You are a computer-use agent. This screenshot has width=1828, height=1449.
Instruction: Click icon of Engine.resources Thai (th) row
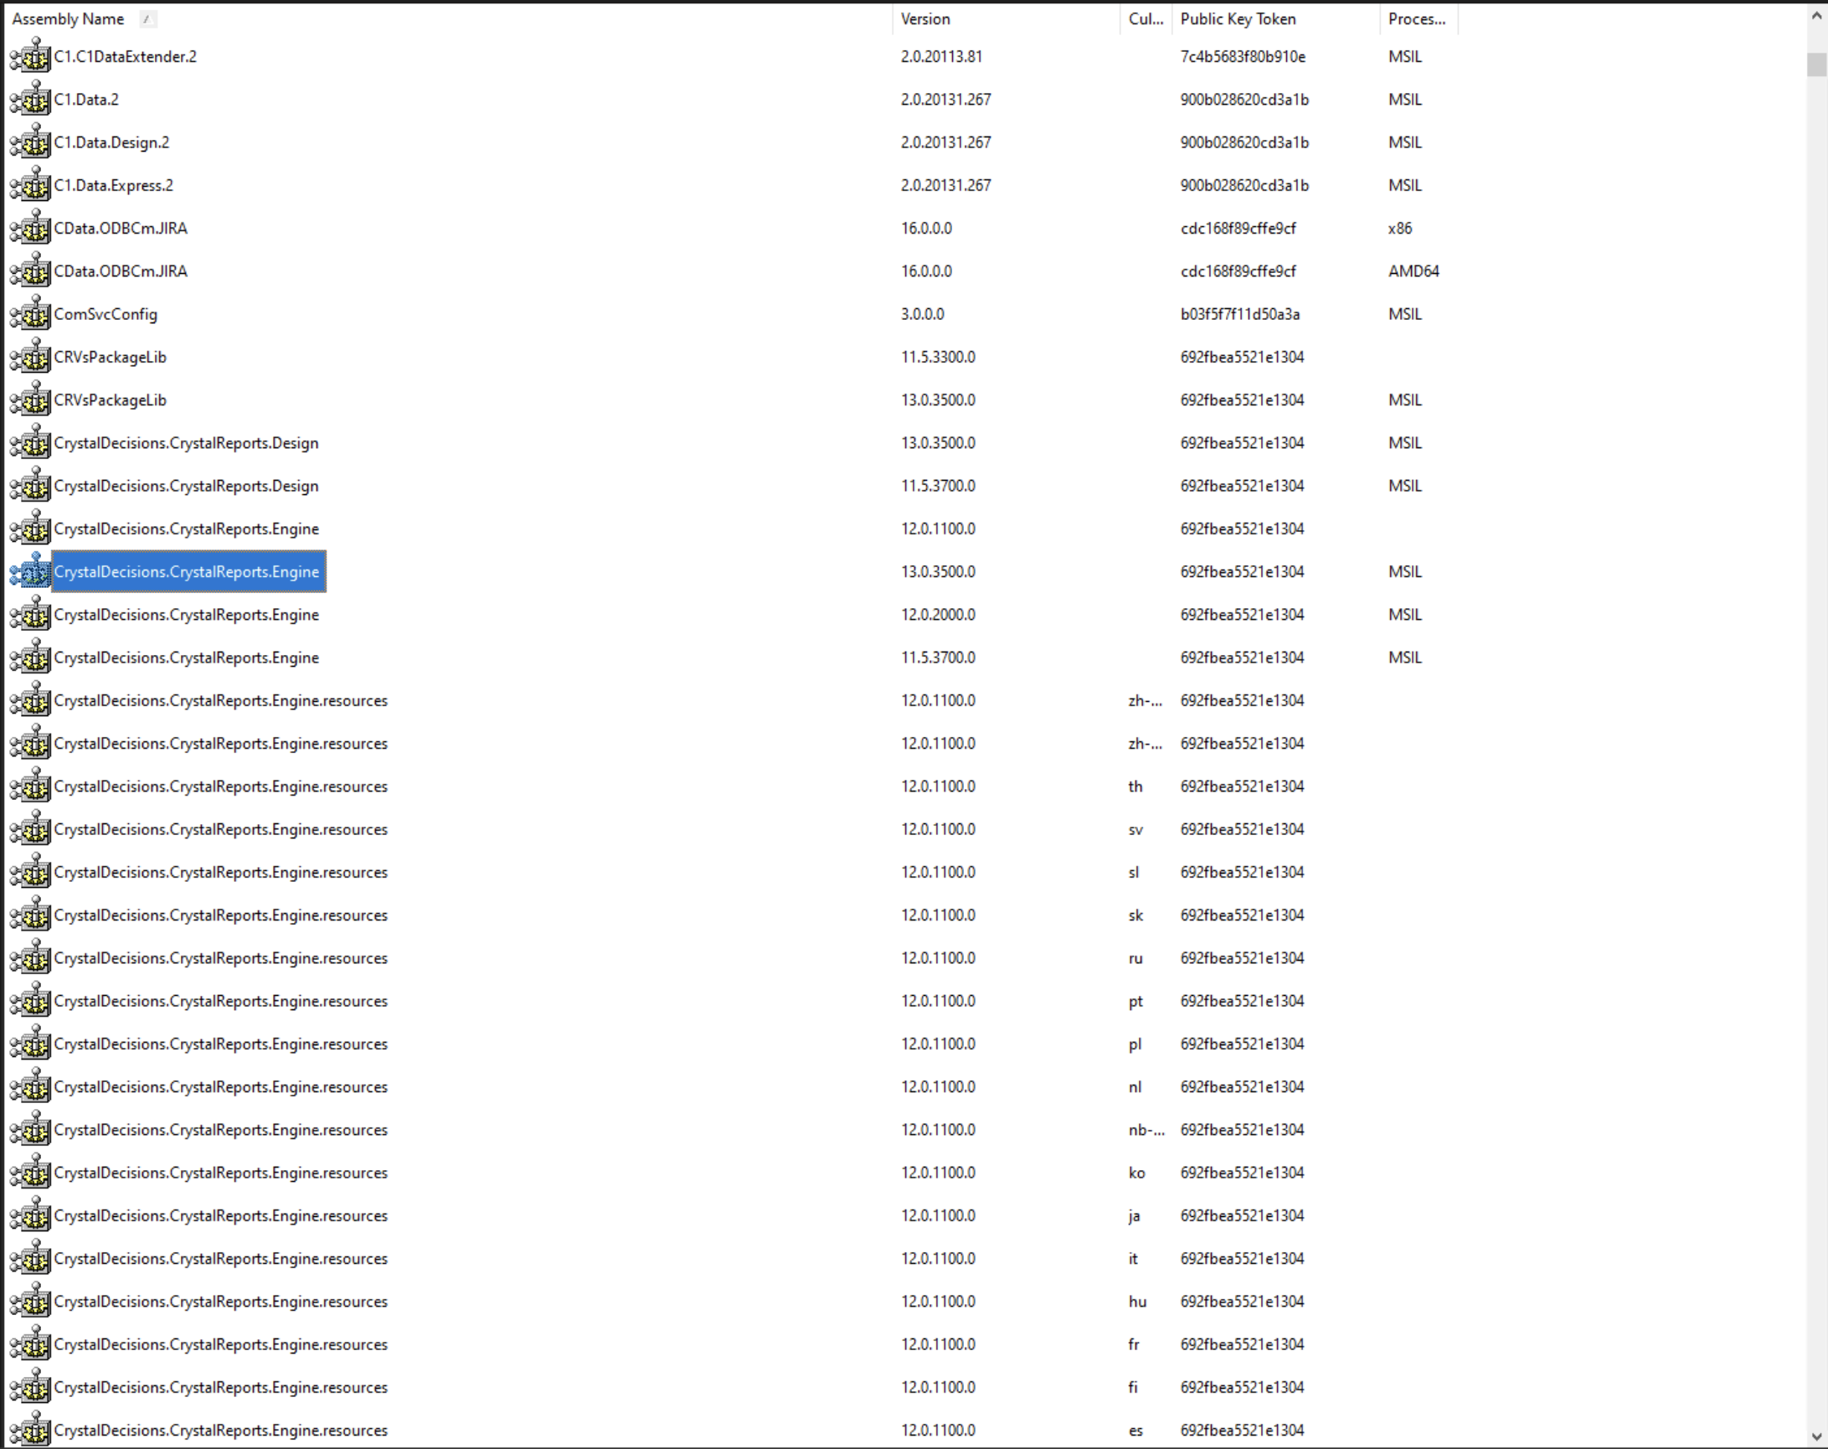pyautogui.click(x=30, y=786)
